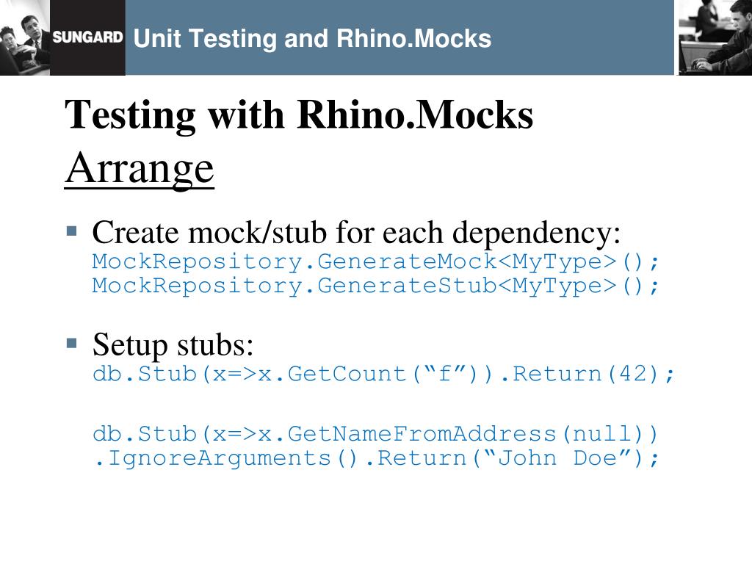752x564 pixels.
Task: Click the db.Stub GetCount code line
Action: pos(383,374)
